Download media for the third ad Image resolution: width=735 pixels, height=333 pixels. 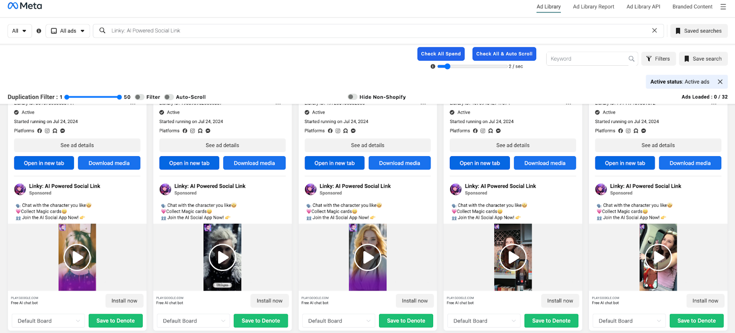pyautogui.click(x=400, y=163)
